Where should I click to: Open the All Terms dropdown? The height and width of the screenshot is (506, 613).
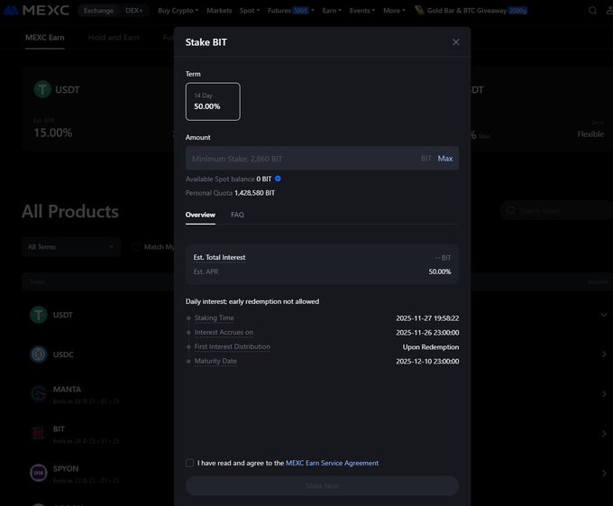coord(70,247)
